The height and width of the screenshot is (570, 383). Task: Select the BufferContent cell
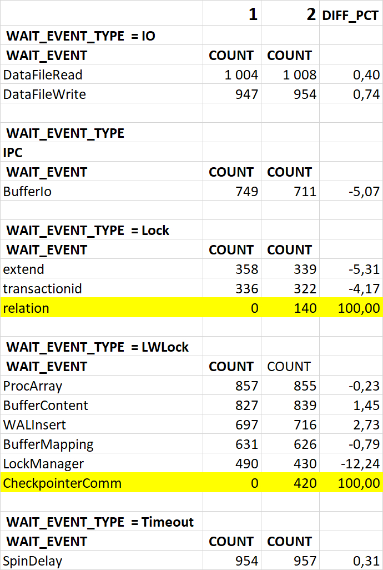click(x=46, y=406)
